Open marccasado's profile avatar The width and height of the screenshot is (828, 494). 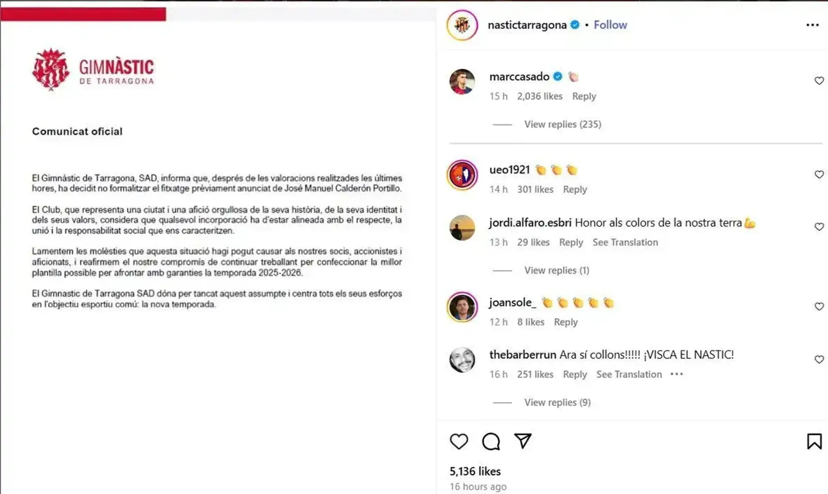point(462,81)
